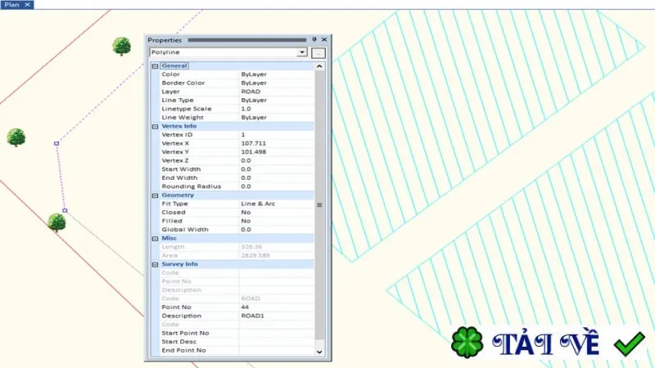
Task: Collapse the Misc section
Action: coord(155,239)
